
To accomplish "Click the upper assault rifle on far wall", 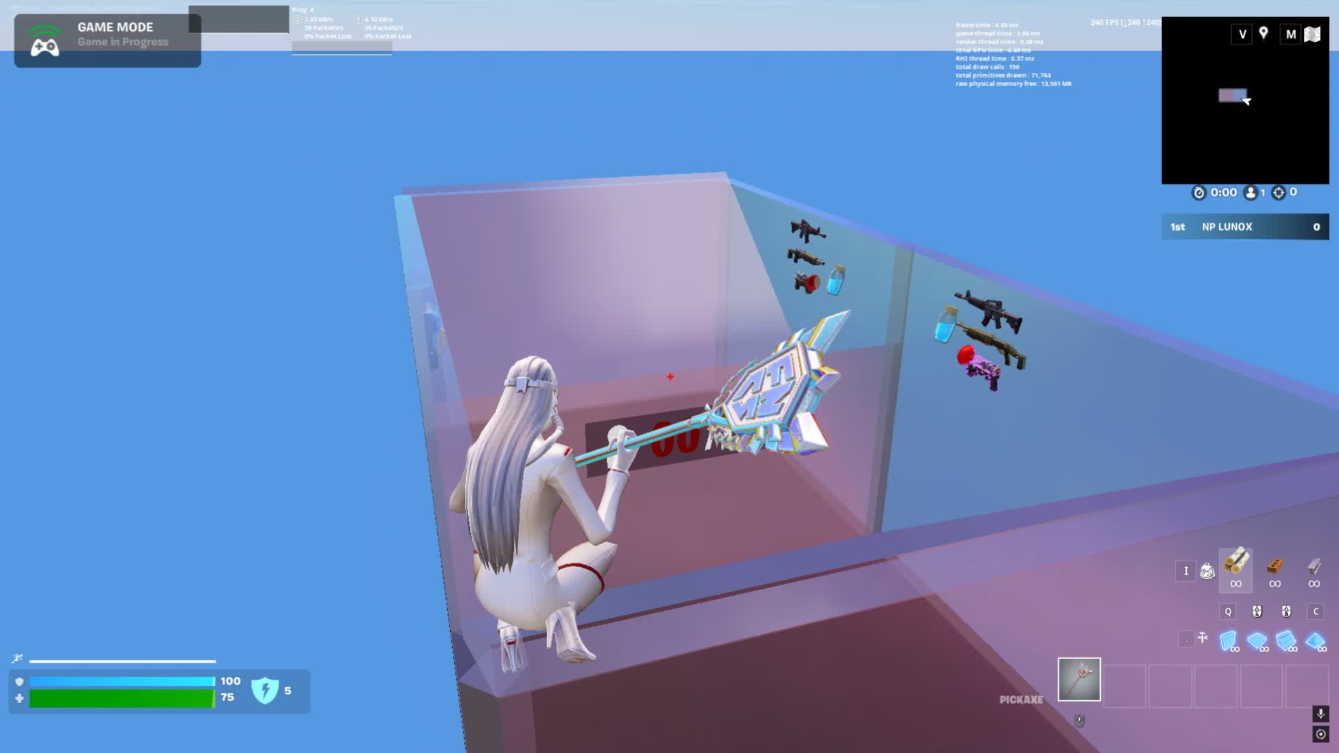I will coord(808,230).
